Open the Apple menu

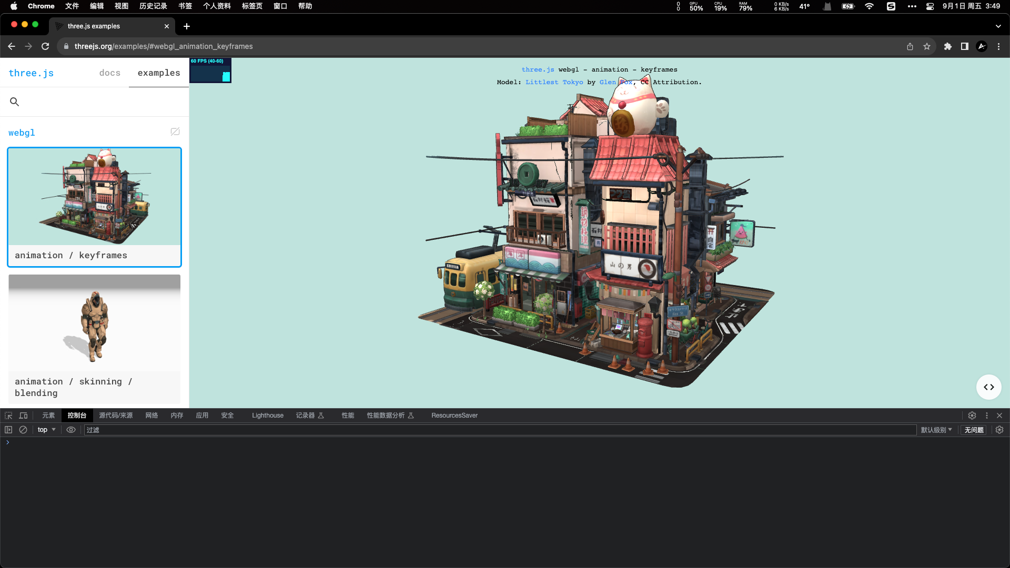(14, 6)
